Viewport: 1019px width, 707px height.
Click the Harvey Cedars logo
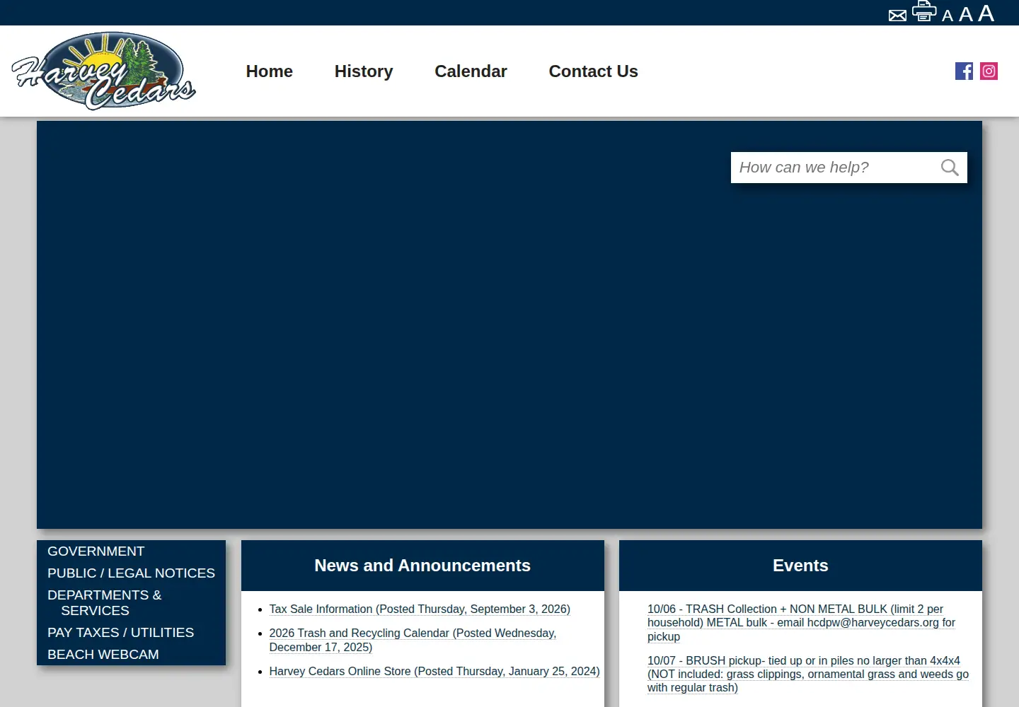coord(103,71)
